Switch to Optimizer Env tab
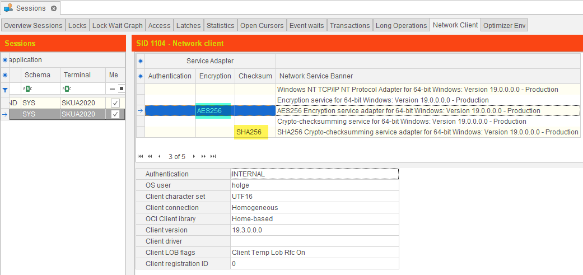The width and height of the screenshot is (583, 275). (x=505, y=26)
